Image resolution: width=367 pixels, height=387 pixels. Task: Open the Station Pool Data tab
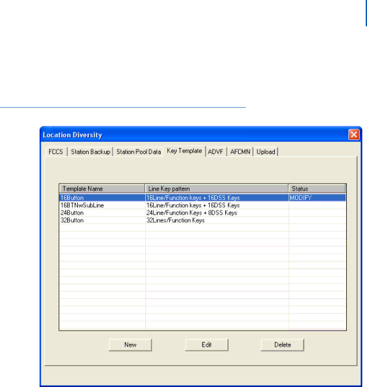[x=138, y=151]
